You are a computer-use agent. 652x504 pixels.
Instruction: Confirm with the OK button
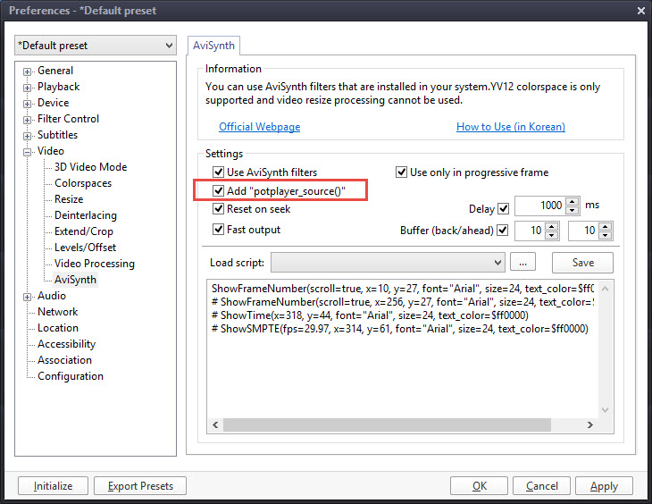click(x=479, y=486)
